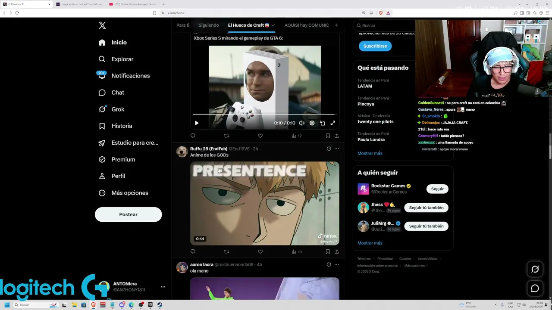
Task: Open the twenty one pilots trend
Action: [x=375, y=121]
